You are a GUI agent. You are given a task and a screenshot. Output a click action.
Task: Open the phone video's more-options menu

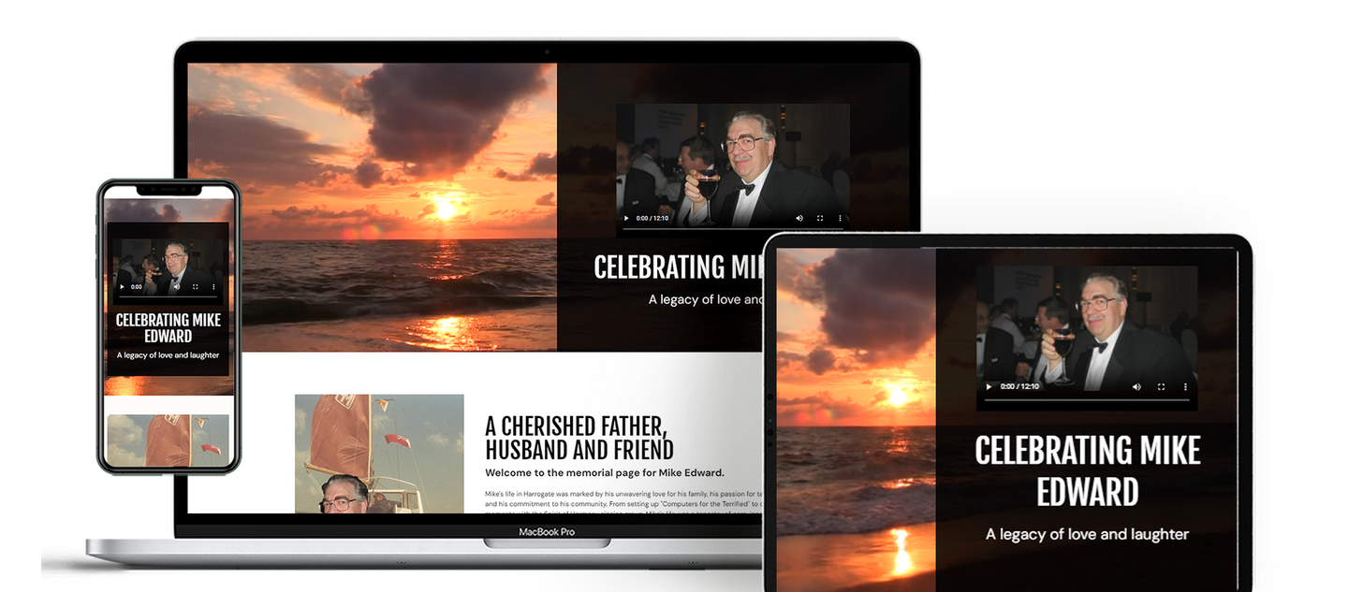point(213,287)
